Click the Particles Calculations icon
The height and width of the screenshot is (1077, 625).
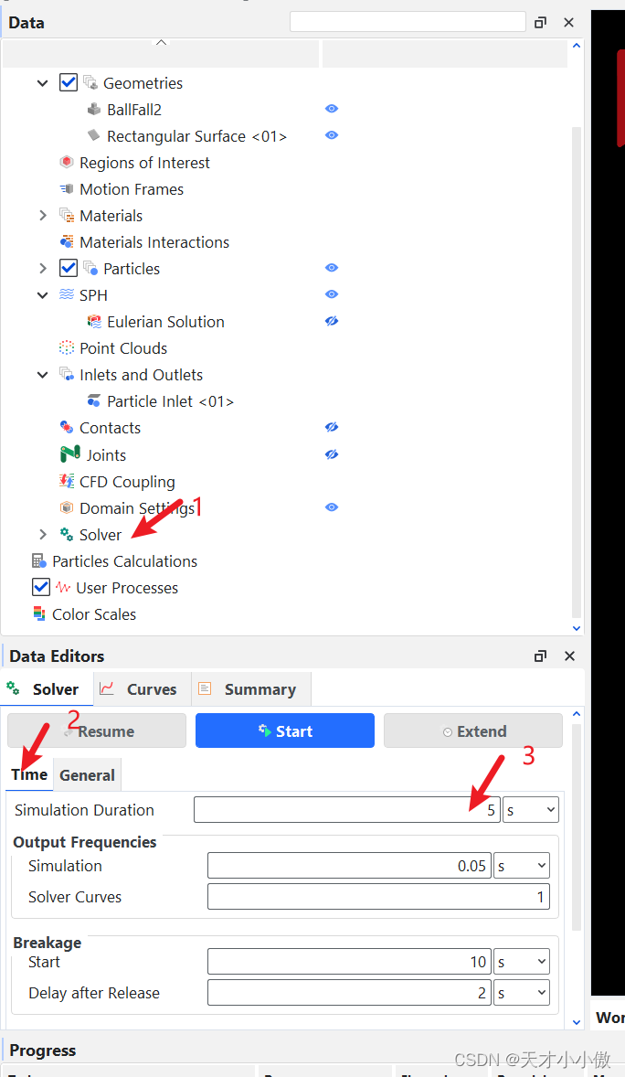(39, 561)
